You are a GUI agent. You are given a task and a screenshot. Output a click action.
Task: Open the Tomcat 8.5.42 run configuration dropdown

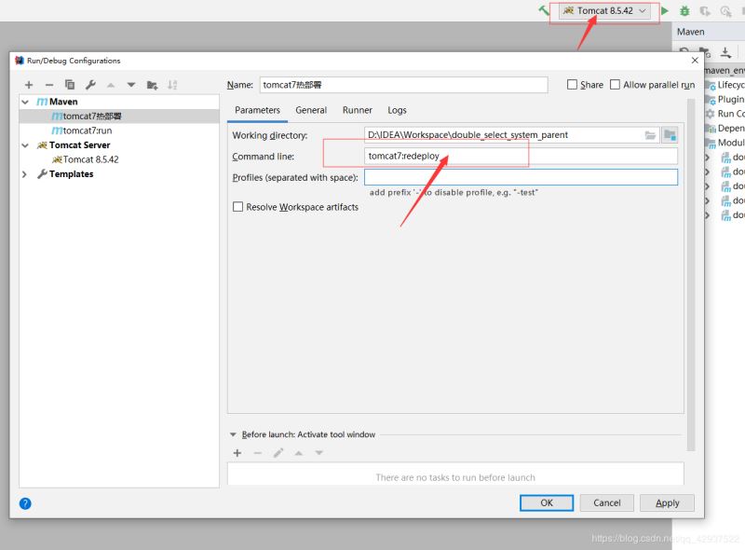[605, 11]
